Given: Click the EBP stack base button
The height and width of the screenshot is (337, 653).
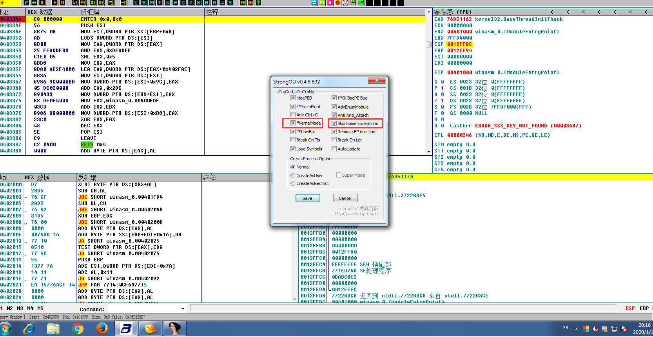Looking at the screenshot, I should (644, 308).
